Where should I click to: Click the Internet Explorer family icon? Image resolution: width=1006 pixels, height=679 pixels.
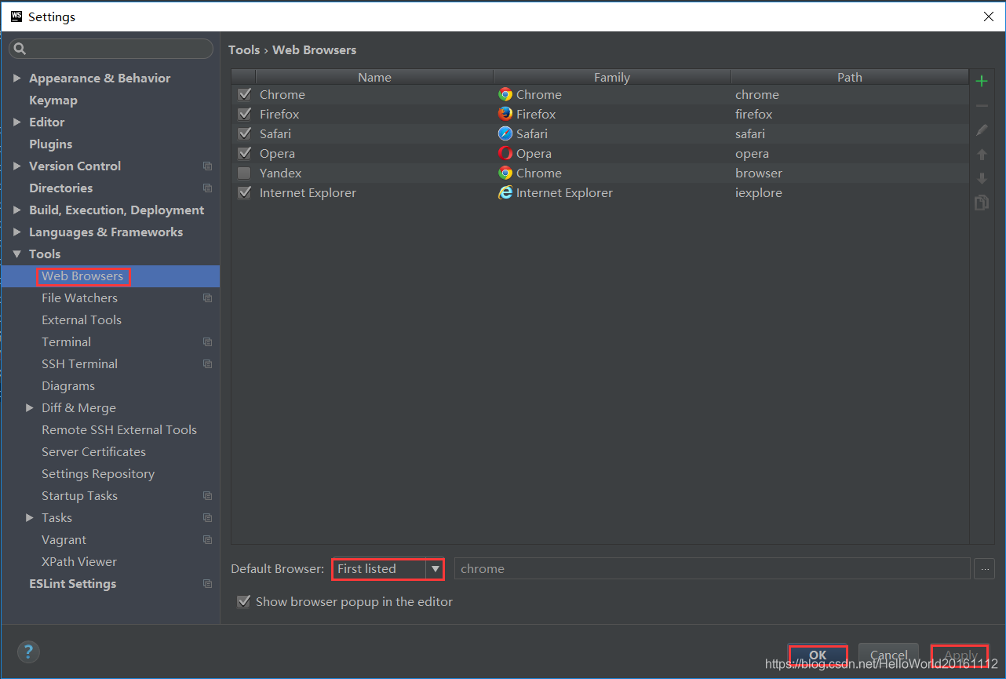505,192
